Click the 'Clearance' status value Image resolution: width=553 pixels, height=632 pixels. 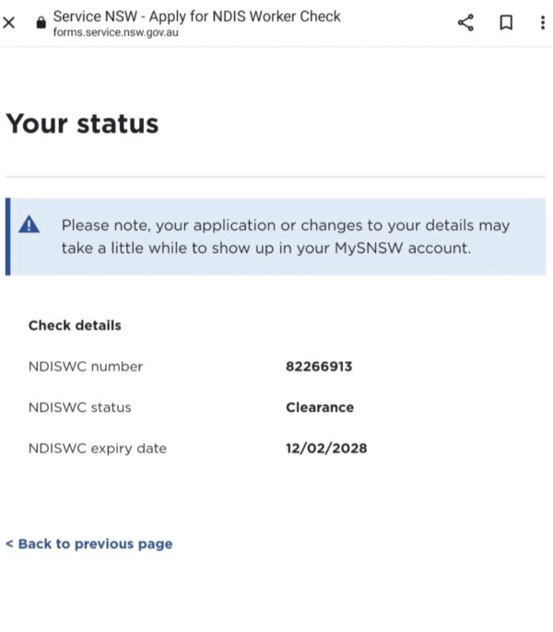319,407
